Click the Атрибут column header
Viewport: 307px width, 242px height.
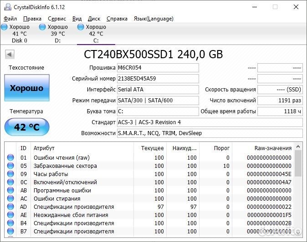click(82, 148)
